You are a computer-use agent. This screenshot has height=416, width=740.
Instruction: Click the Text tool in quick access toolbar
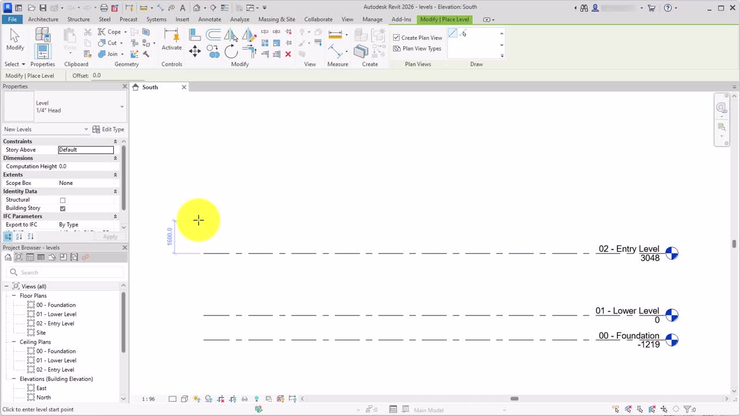183,8
